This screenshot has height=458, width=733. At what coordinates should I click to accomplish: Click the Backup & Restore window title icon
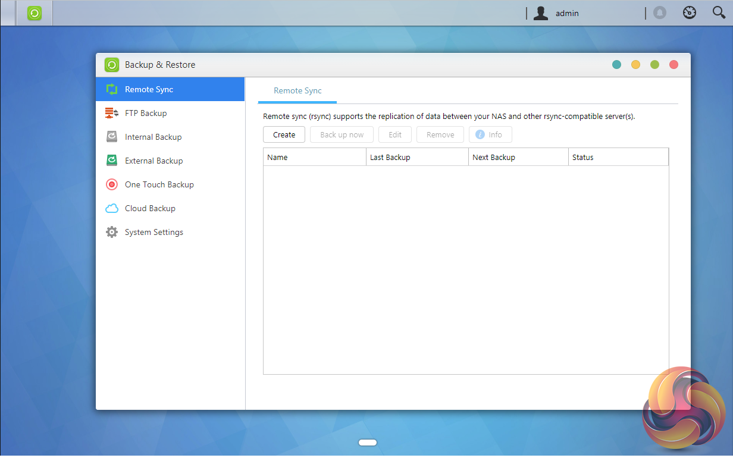(112, 65)
